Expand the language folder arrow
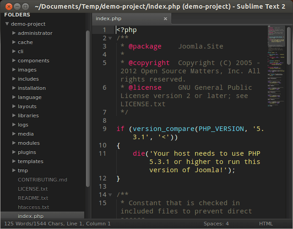The width and height of the screenshot is (293, 229). [14, 97]
